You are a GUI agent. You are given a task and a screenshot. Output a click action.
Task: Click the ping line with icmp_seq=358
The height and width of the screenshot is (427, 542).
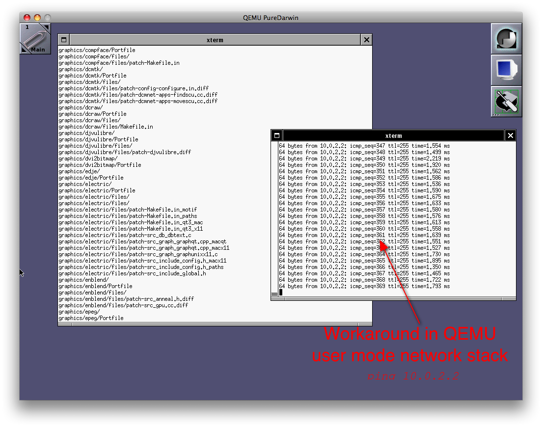click(364, 216)
